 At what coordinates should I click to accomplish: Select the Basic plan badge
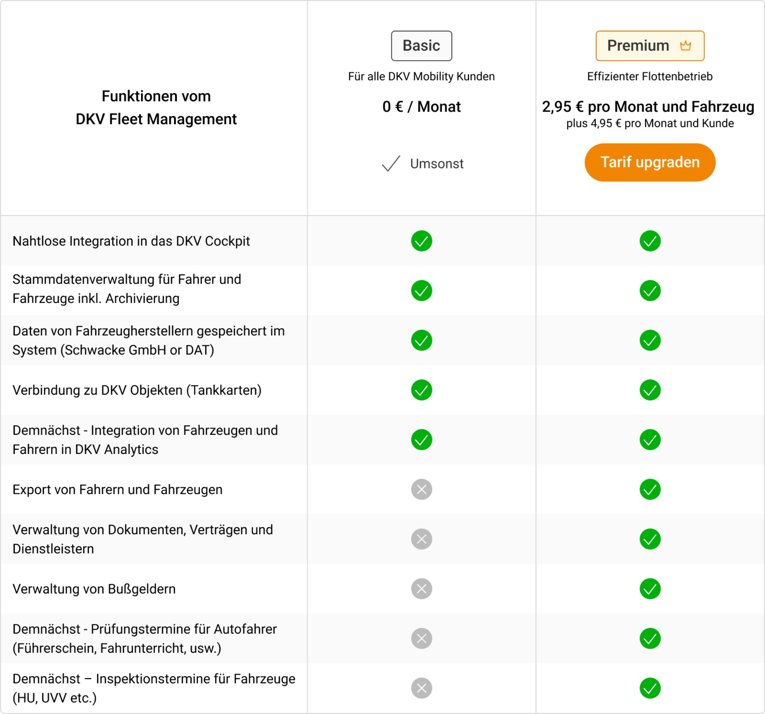pyautogui.click(x=422, y=46)
